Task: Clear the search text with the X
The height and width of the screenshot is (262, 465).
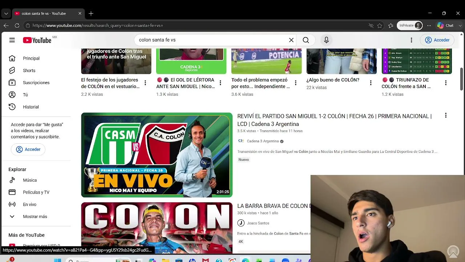Action: [x=291, y=40]
